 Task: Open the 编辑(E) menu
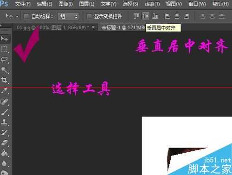45,4
